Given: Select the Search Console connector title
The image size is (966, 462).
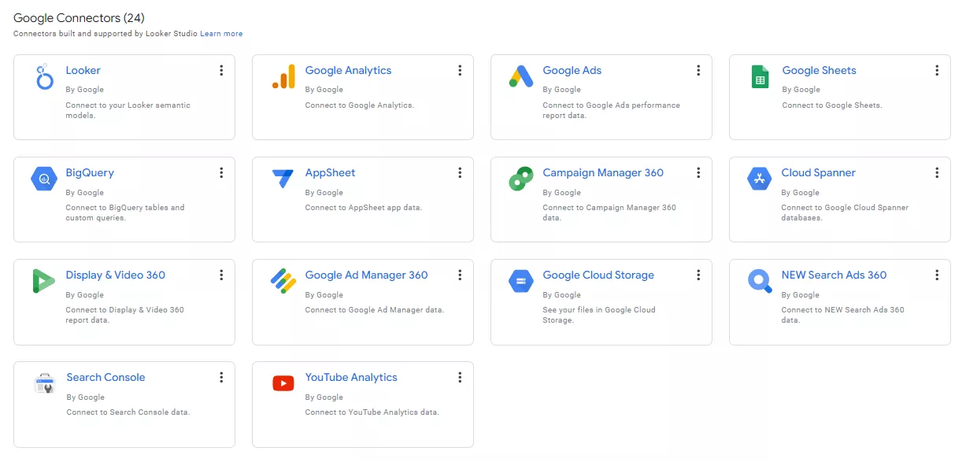Looking at the screenshot, I should click(105, 378).
